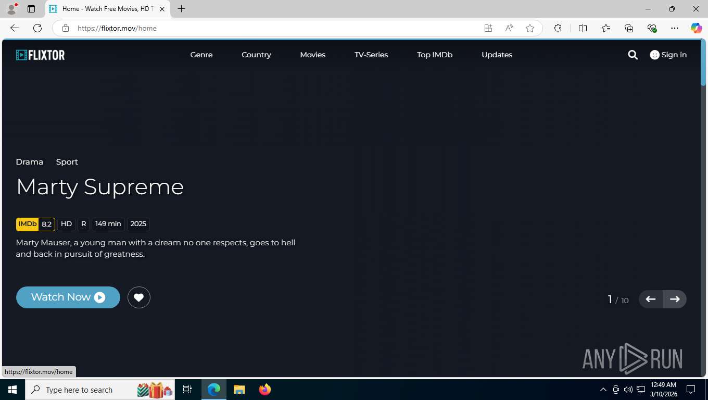This screenshot has height=400, width=708.
Task: Click the Type here to search box
Action: 100,390
